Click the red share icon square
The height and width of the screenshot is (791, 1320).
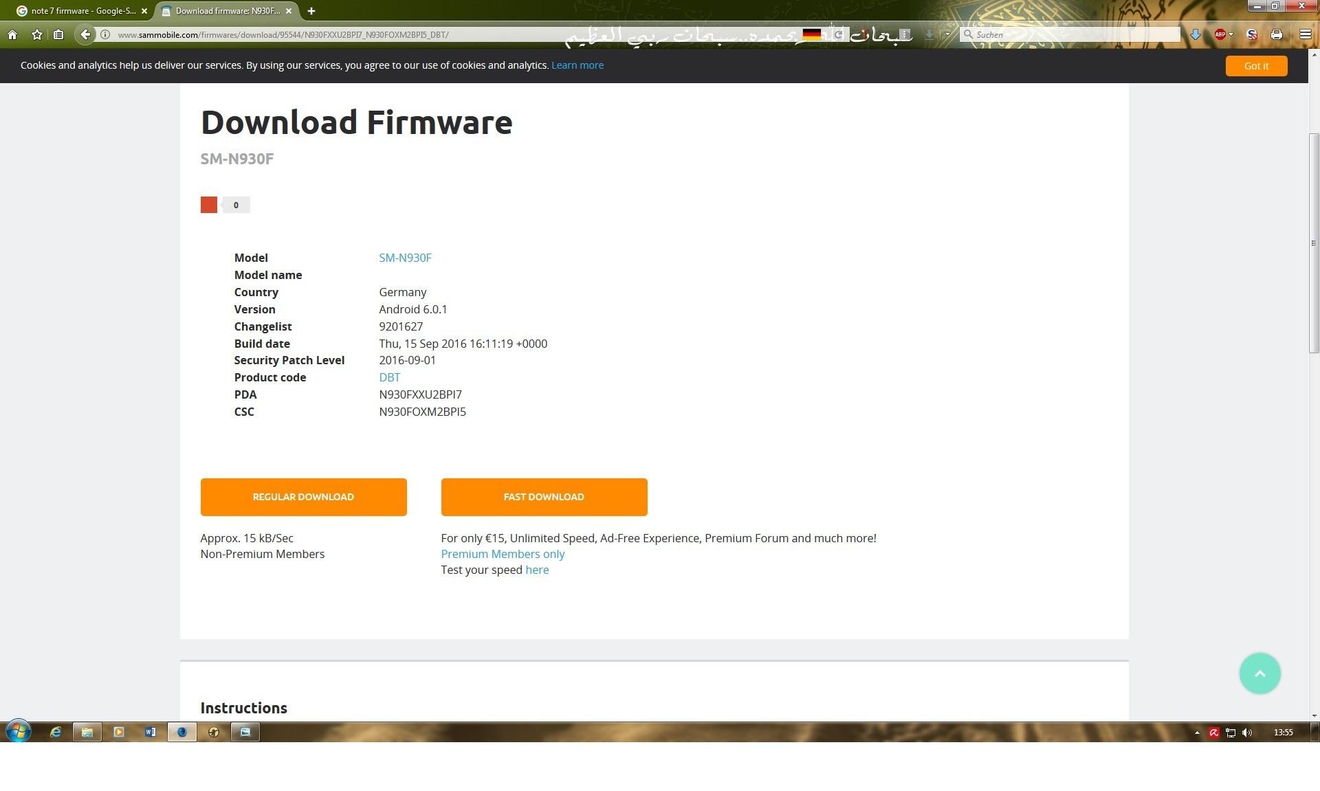tap(209, 205)
